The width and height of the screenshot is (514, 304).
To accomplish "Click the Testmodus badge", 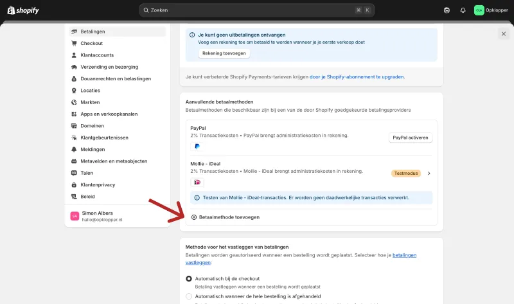I will click(x=406, y=173).
